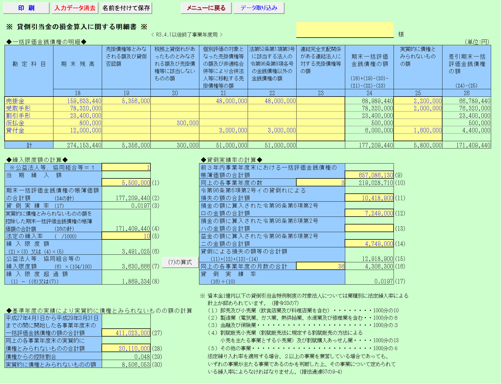Click 当期繰入額 field showing 5,500,000
This screenshot has height=384, width=501.
[x=126, y=183]
